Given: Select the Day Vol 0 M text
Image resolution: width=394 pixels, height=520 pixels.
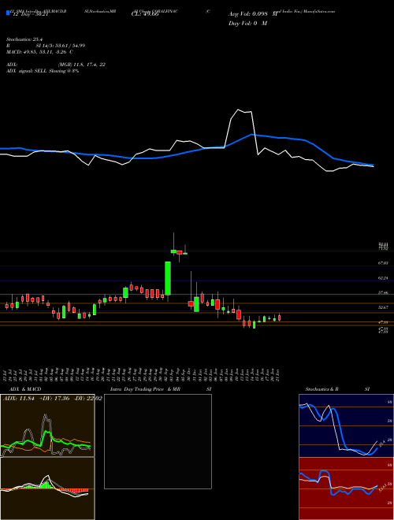Looking at the screenshot, I should [247, 24].
